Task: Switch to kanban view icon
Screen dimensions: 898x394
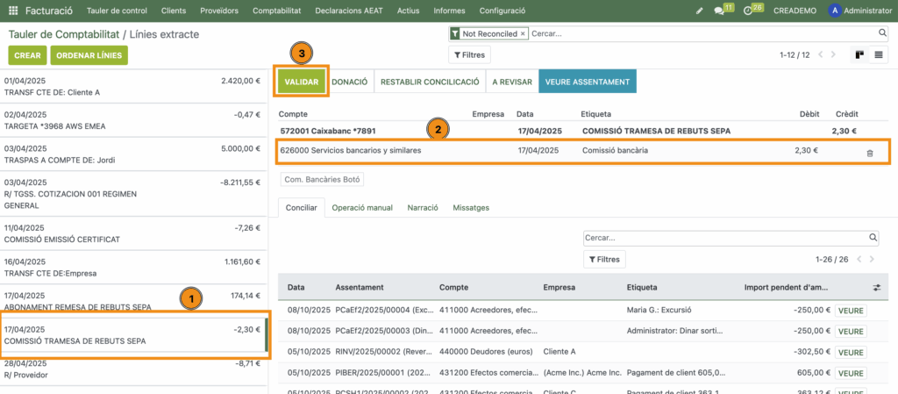Action: pos(860,54)
